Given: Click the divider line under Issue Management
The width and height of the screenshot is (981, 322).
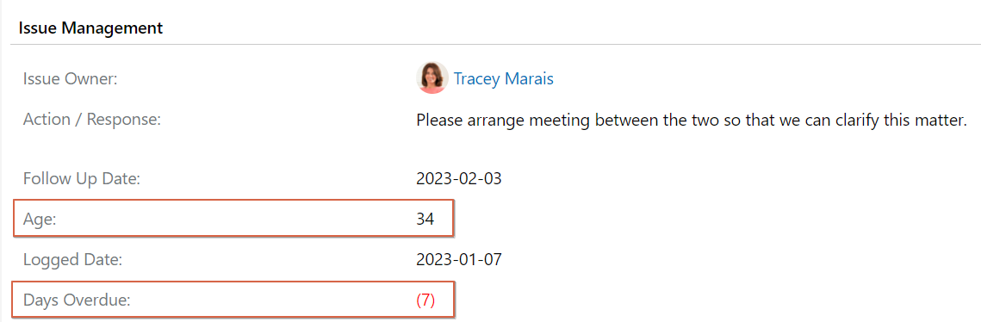Looking at the screenshot, I should pos(495,45).
